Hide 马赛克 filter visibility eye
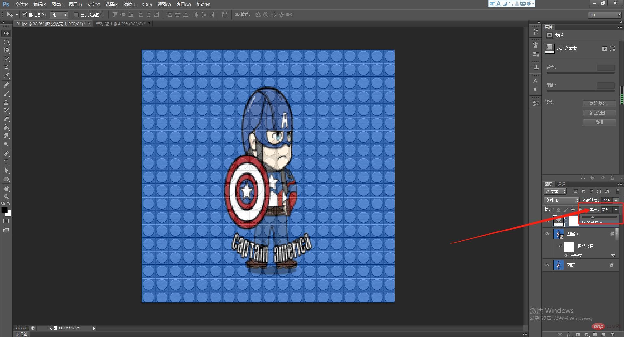The height and width of the screenshot is (337, 624). coord(566,256)
